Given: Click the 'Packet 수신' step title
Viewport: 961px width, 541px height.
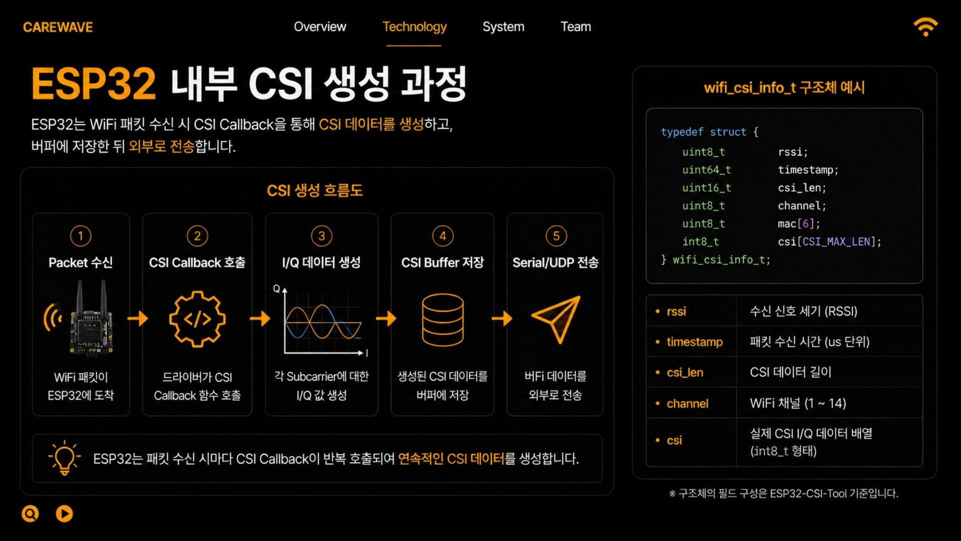Looking at the screenshot, I should pos(81,262).
